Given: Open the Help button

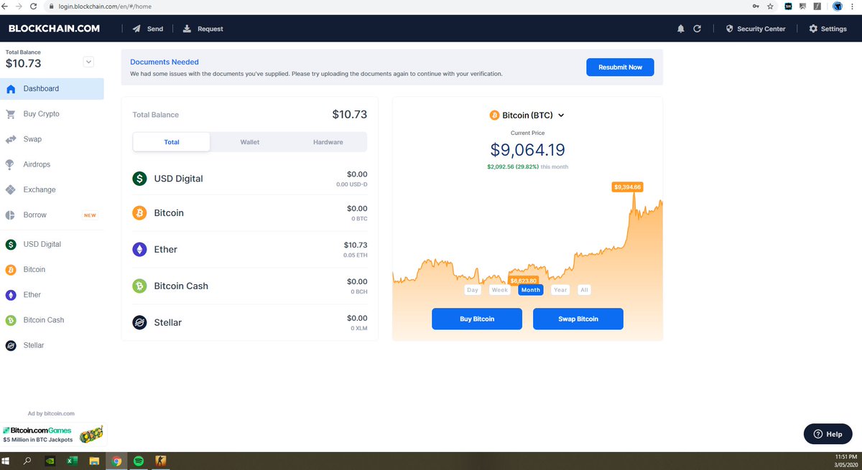Looking at the screenshot, I should [x=828, y=434].
